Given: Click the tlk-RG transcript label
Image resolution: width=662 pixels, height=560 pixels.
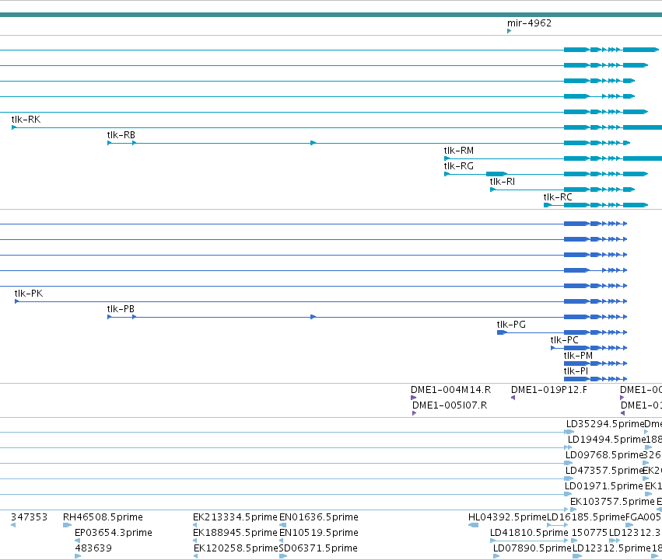Looking at the screenshot, I should [458, 166].
